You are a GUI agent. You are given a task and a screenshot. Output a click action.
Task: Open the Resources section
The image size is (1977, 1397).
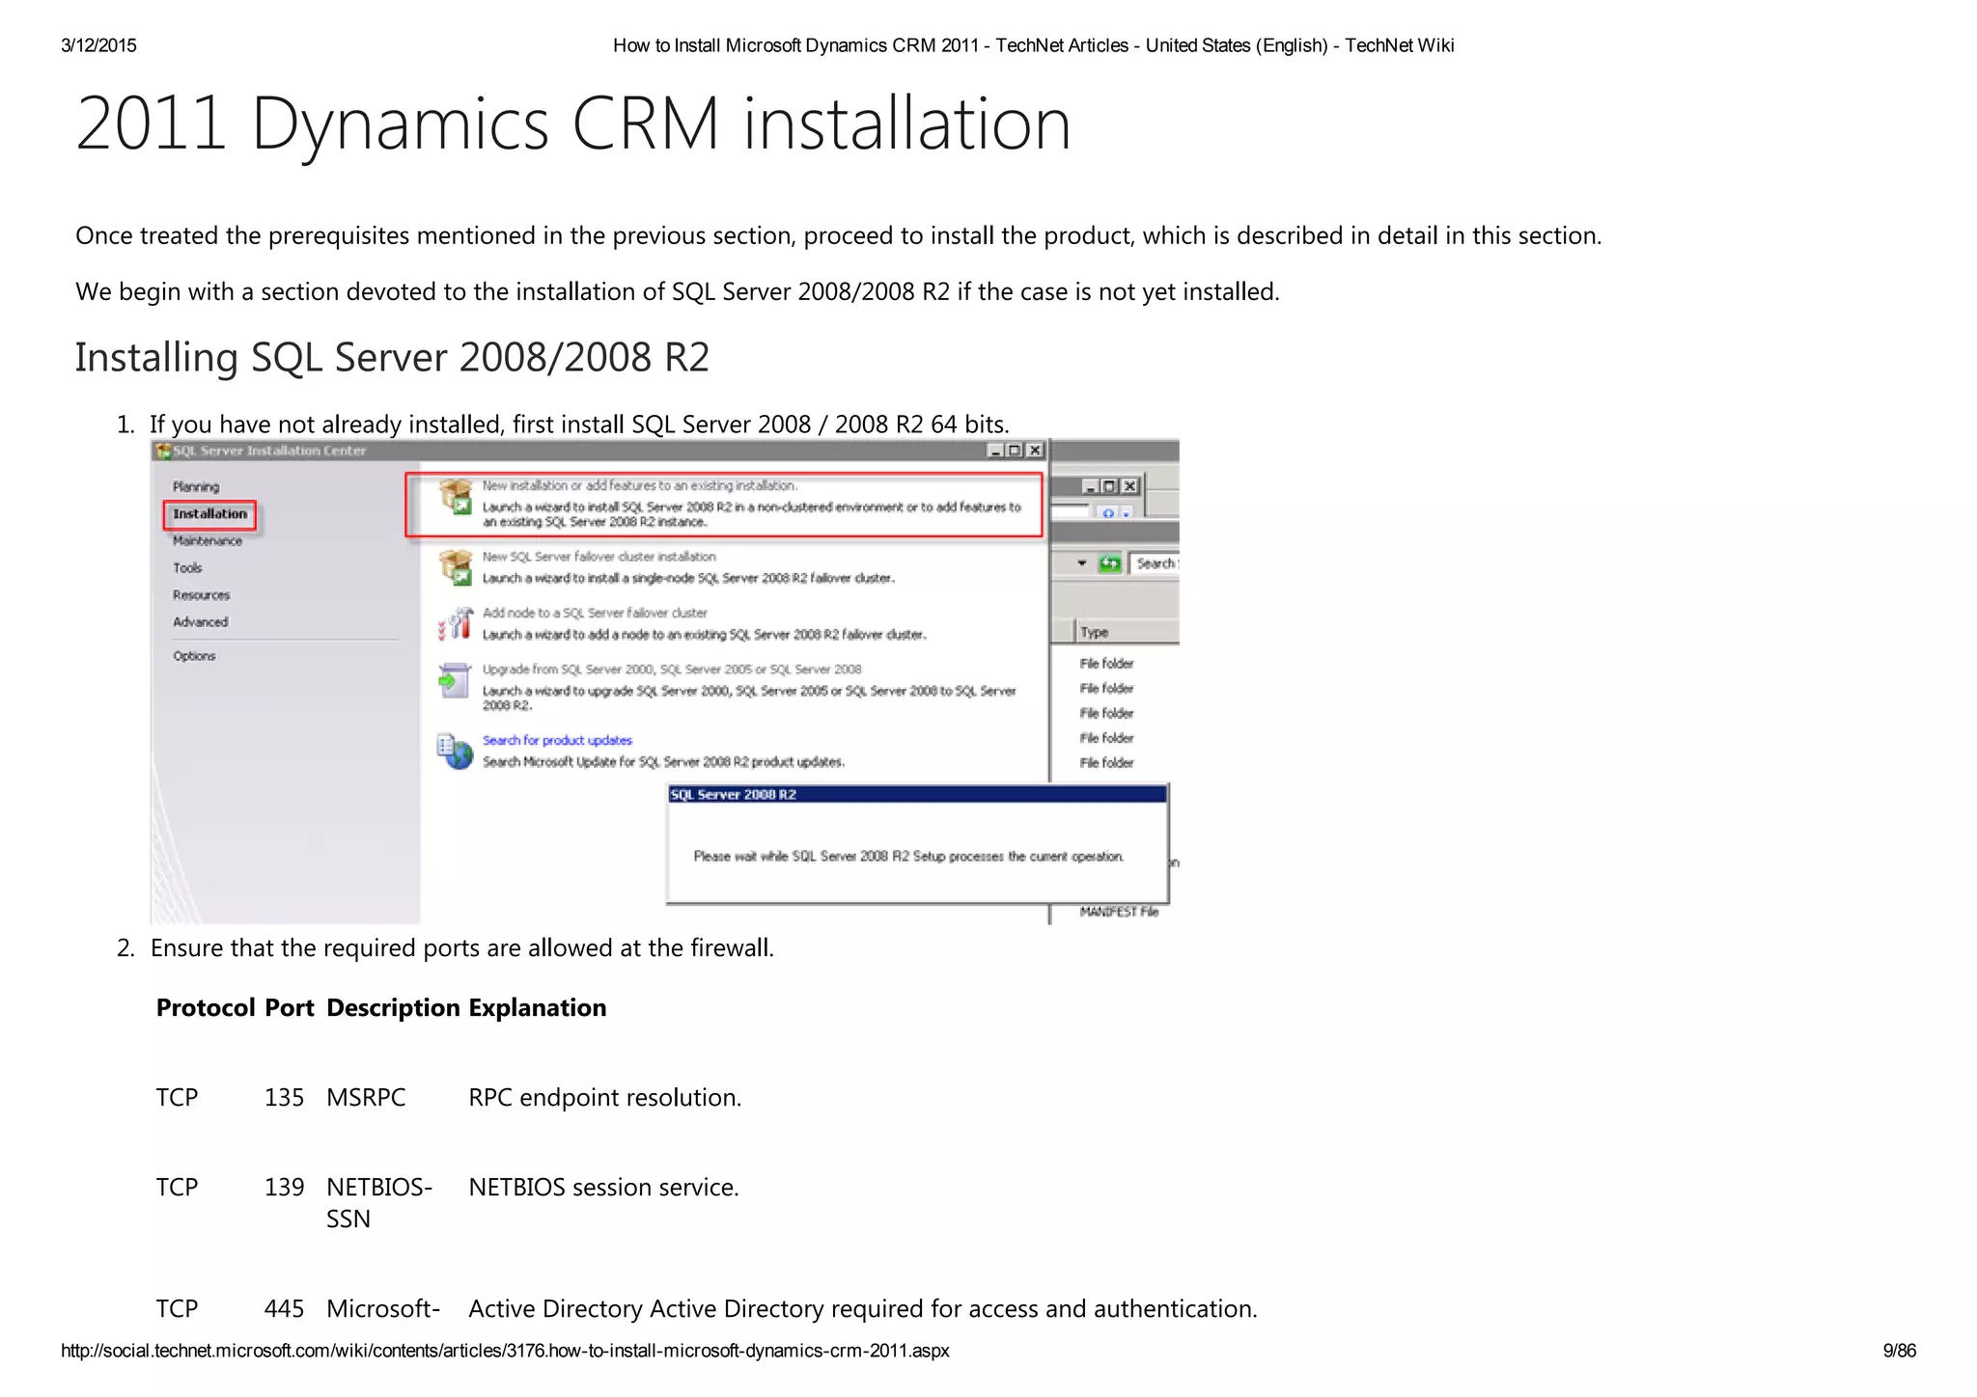click(201, 595)
